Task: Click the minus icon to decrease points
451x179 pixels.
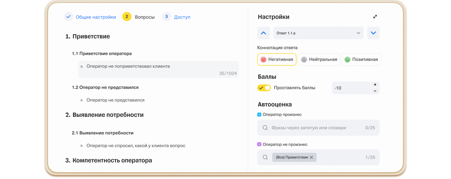Action: coord(375,91)
